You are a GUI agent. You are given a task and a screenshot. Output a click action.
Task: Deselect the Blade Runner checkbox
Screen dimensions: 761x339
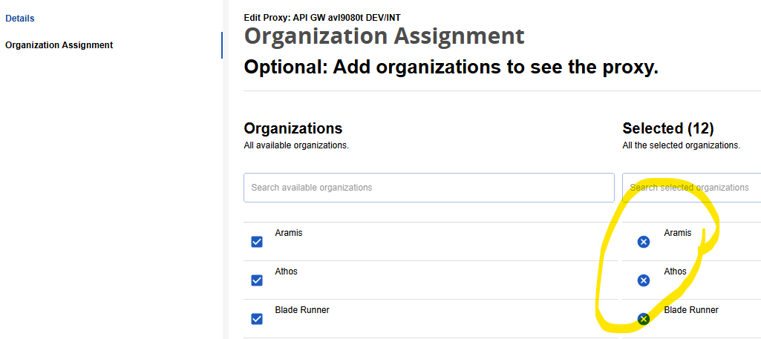click(x=257, y=319)
